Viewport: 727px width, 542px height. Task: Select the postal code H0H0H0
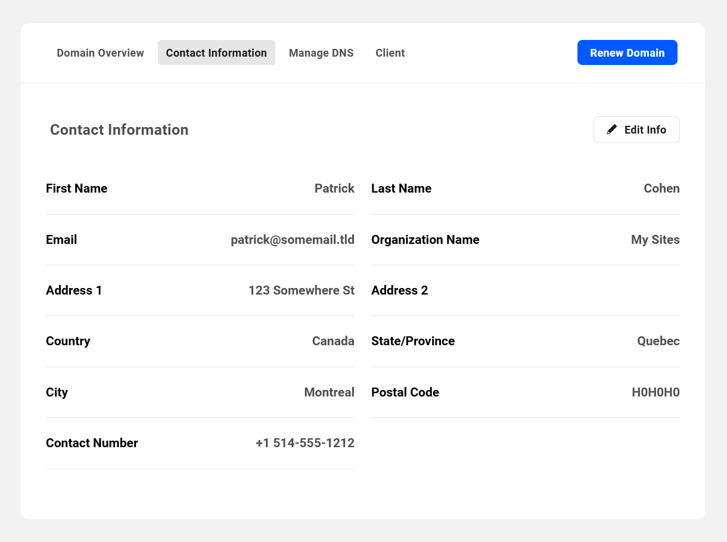click(655, 392)
